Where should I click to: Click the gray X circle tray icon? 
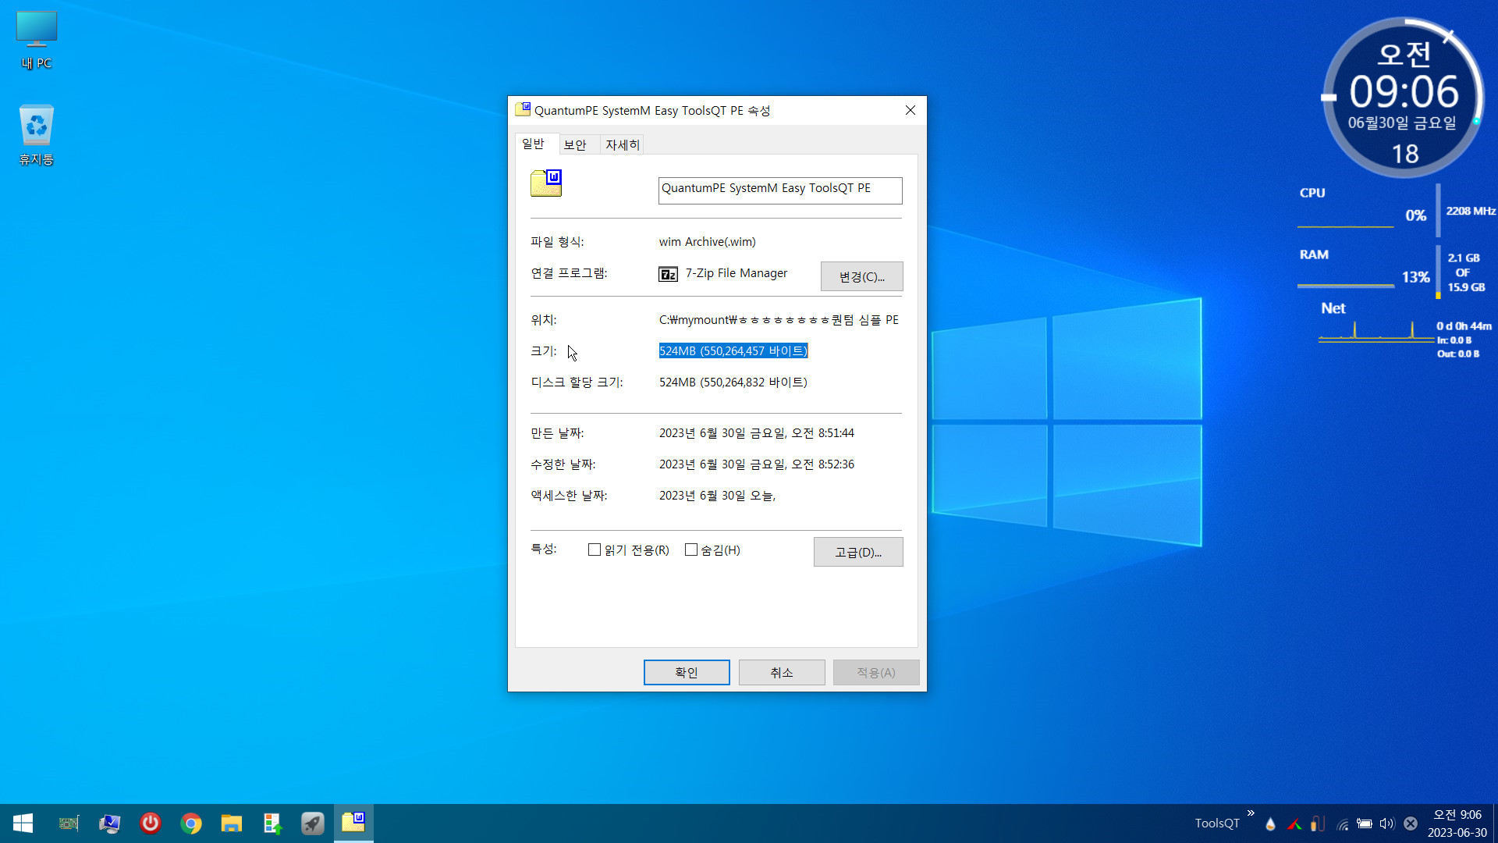click(1411, 823)
